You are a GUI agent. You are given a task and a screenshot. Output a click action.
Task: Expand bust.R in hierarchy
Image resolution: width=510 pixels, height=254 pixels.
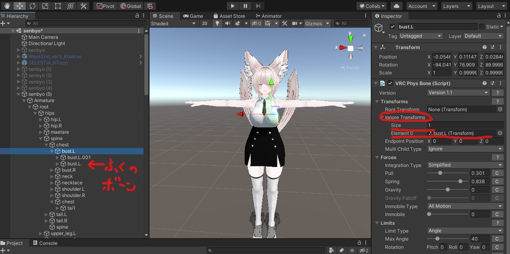52,170
